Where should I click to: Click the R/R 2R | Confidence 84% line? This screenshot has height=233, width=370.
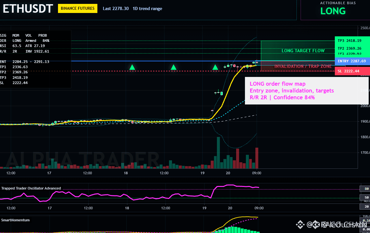click(x=282, y=97)
